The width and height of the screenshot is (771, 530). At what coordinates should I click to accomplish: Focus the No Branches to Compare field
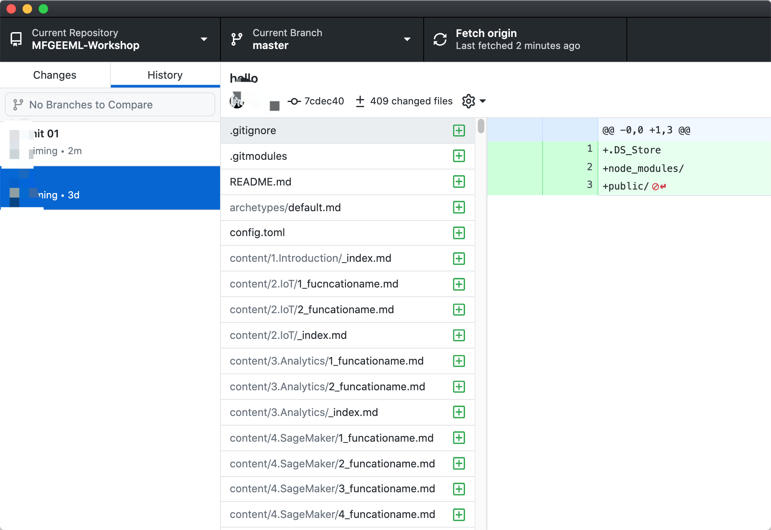[x=110, y=105]
